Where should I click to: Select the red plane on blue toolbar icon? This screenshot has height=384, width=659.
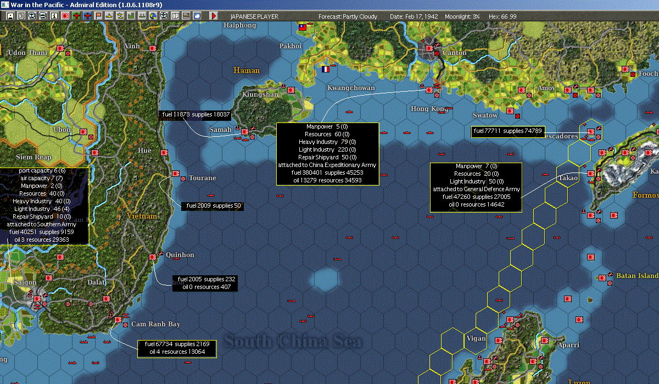(87, 16)
